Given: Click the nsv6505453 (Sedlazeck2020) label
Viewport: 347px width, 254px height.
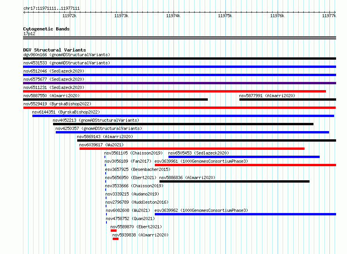Looking at the screenshot, I should [198, 153].
